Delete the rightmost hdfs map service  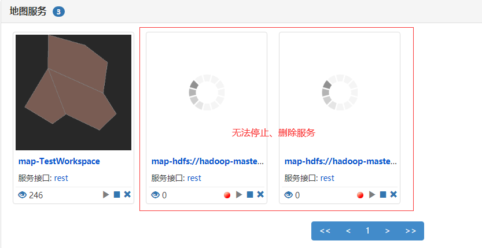click(393, 194)
